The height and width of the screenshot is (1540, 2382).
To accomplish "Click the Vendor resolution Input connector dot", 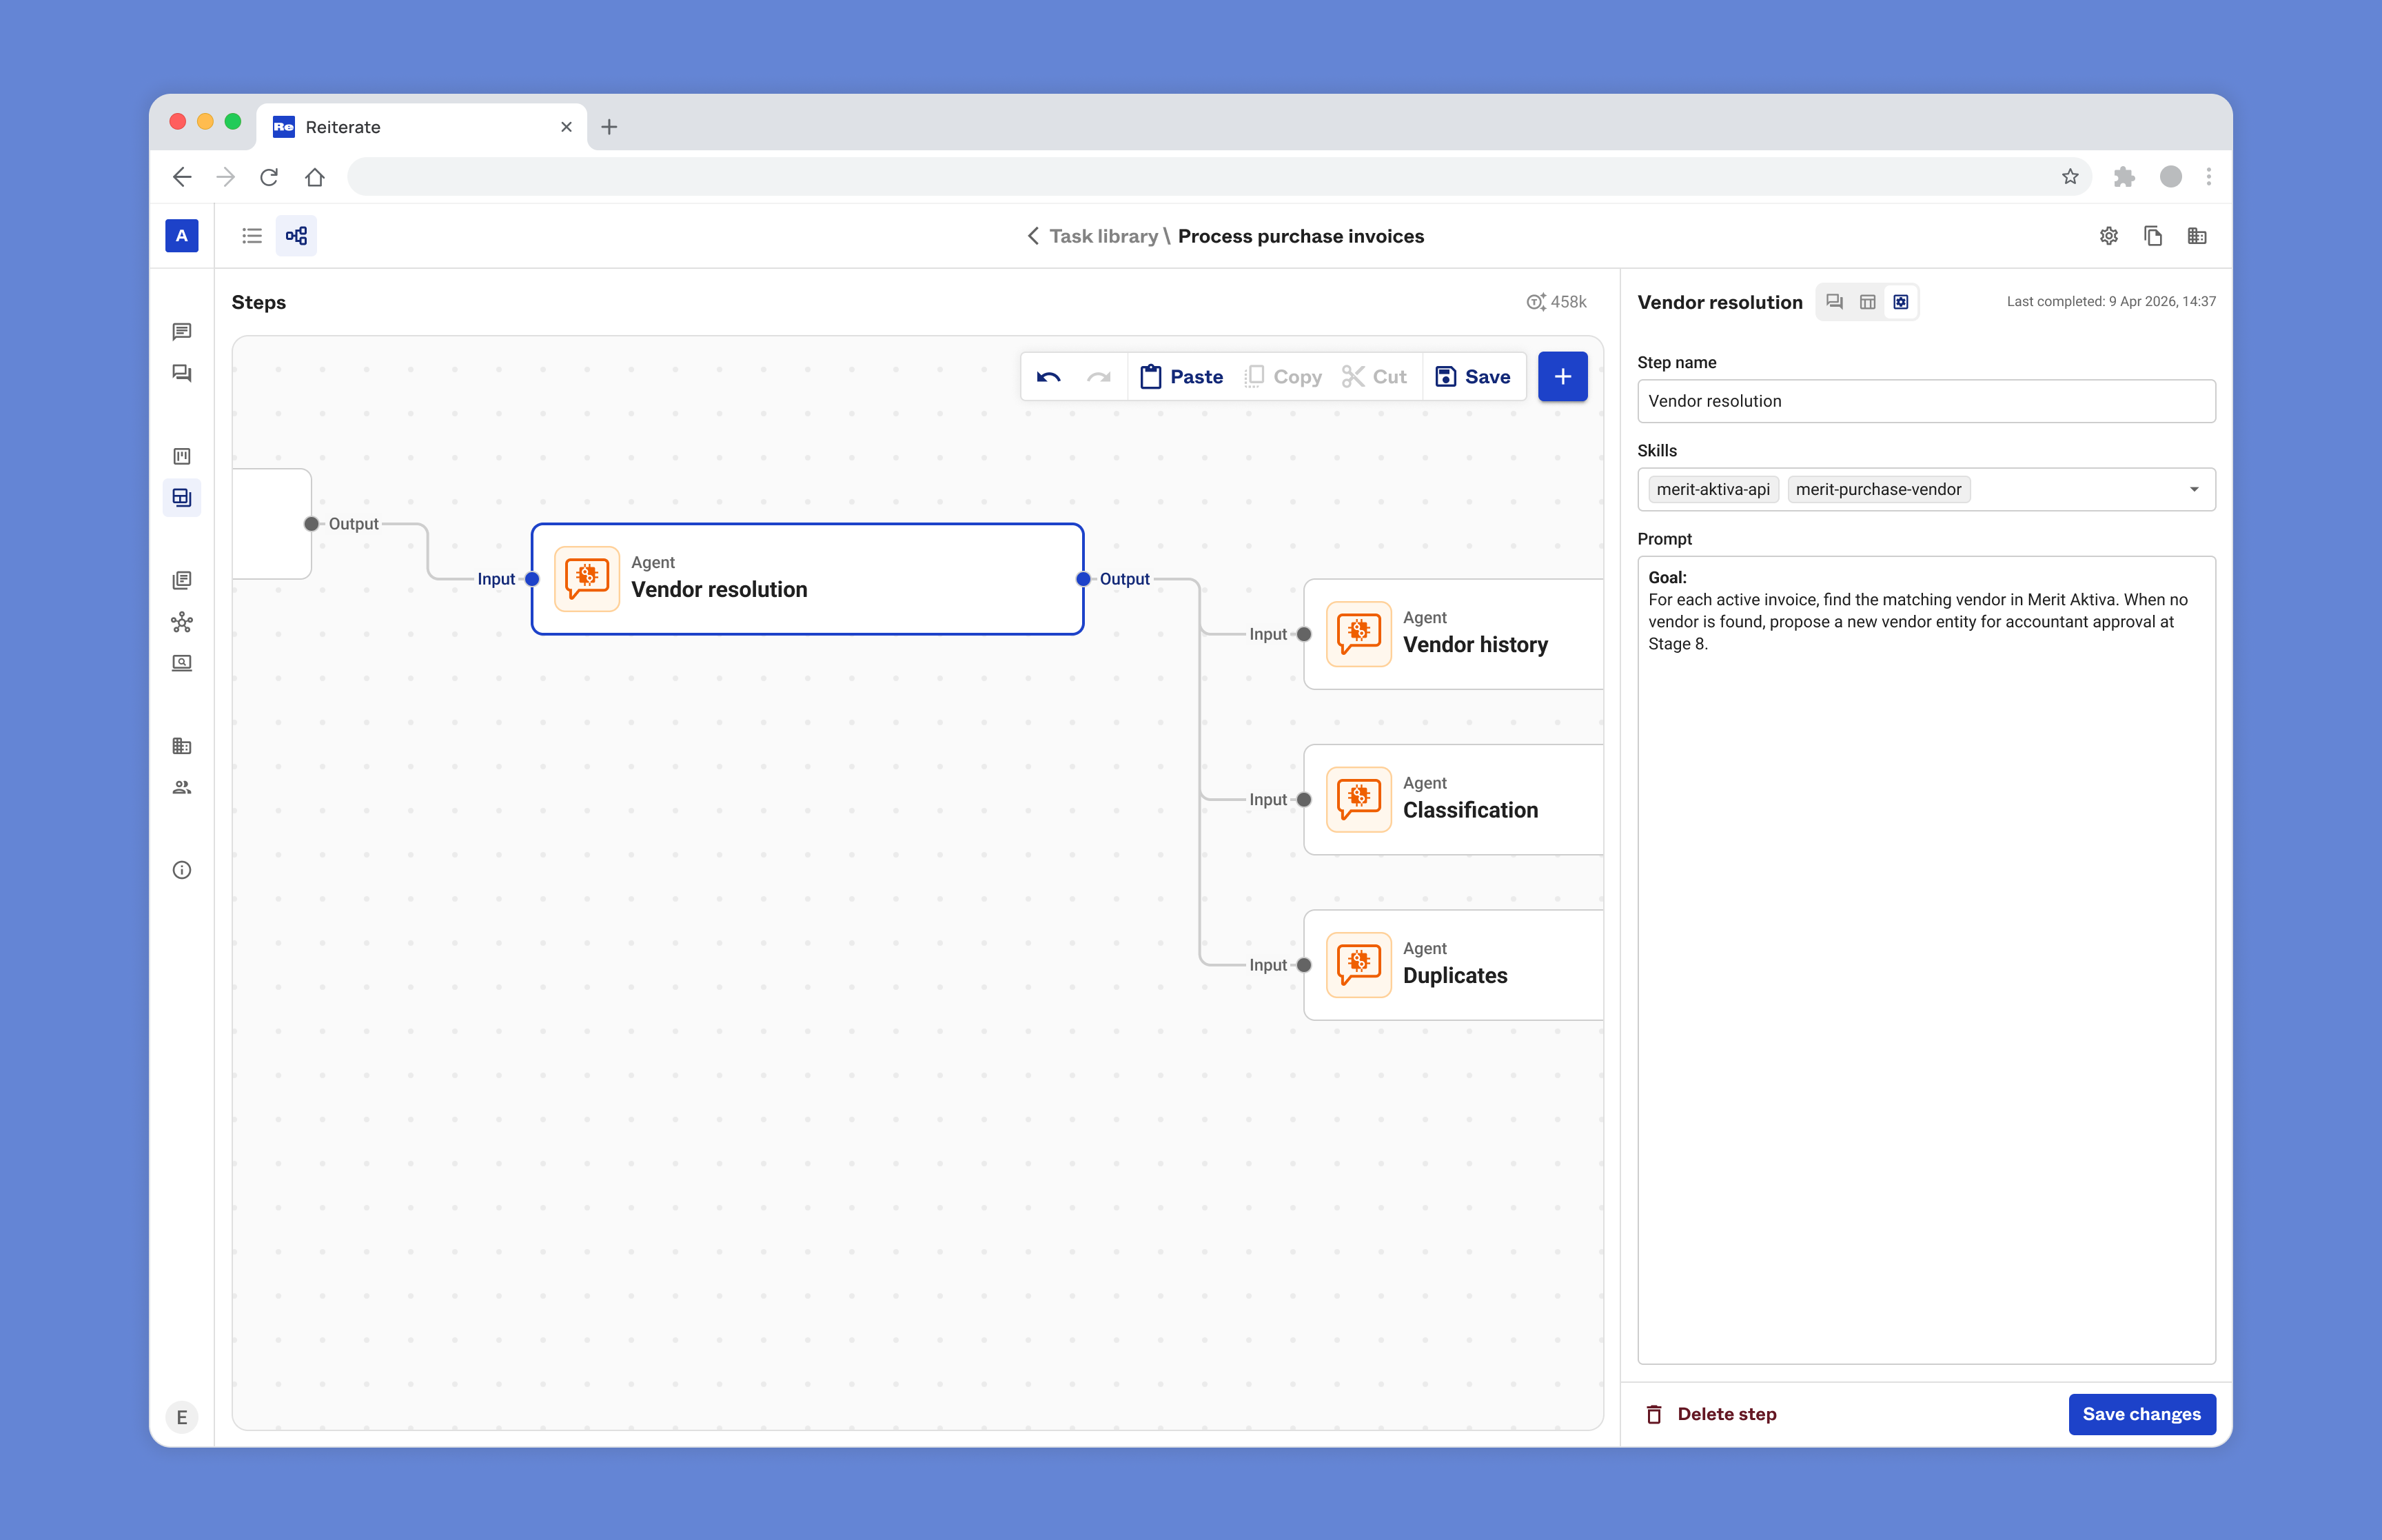I will 533,579.
